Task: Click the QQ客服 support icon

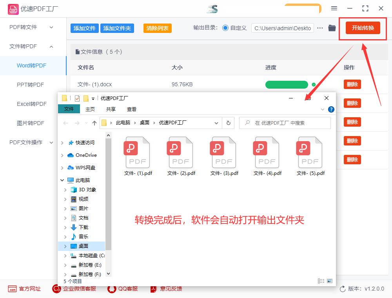Action: (x=111, y=289)
